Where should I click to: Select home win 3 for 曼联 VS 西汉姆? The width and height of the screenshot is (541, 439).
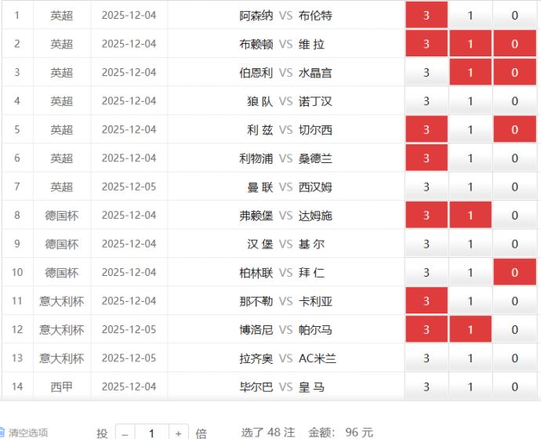pyautogui.click(x=427, y=187)
